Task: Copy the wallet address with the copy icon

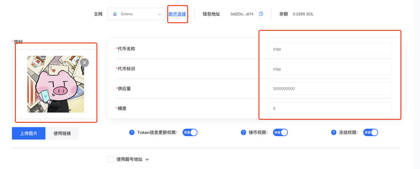Action: (261, 14)
